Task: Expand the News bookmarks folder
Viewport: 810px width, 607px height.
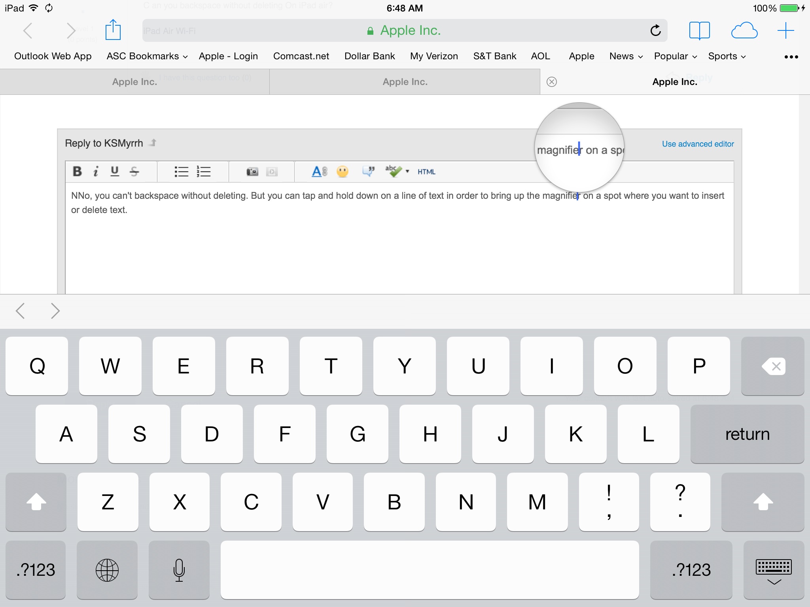Action: coord(626,57)
